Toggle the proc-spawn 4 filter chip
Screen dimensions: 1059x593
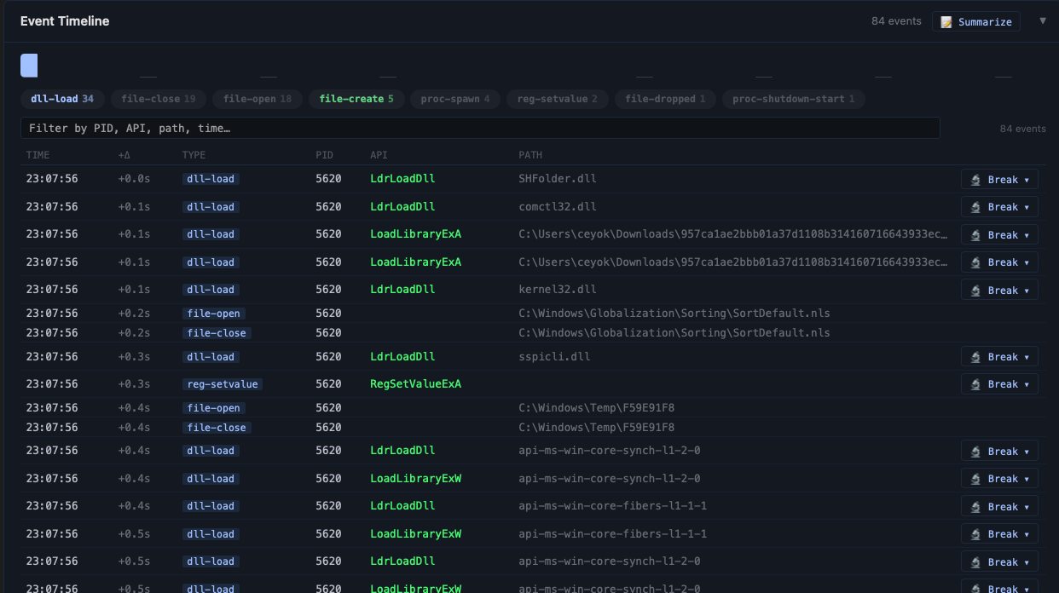[x=455, y=99]
